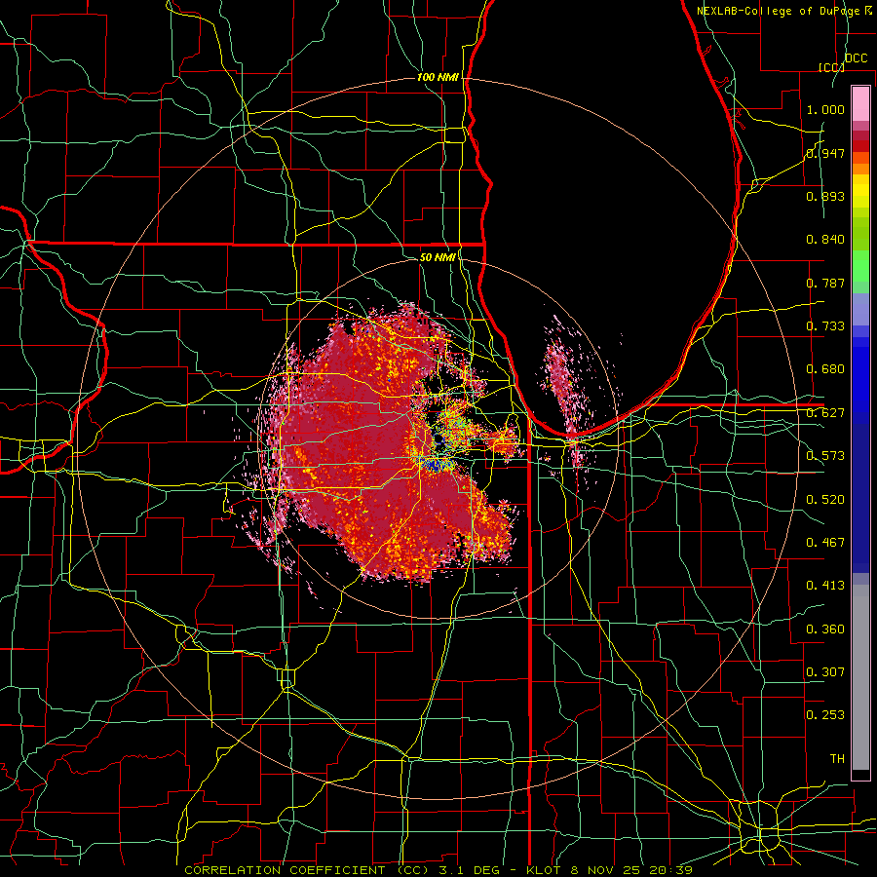The image size is (877, 877).
Task: Click the Correlation Coefficient caption at the bottom
Action: [x=438, y=870]
